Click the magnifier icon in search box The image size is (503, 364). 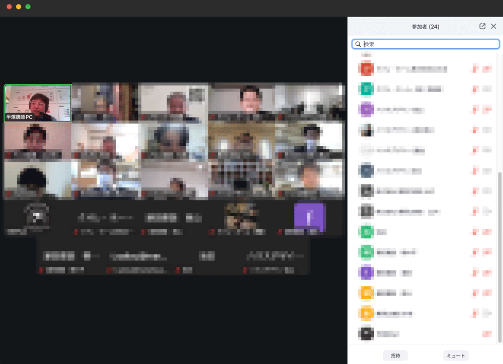(358, 44)
